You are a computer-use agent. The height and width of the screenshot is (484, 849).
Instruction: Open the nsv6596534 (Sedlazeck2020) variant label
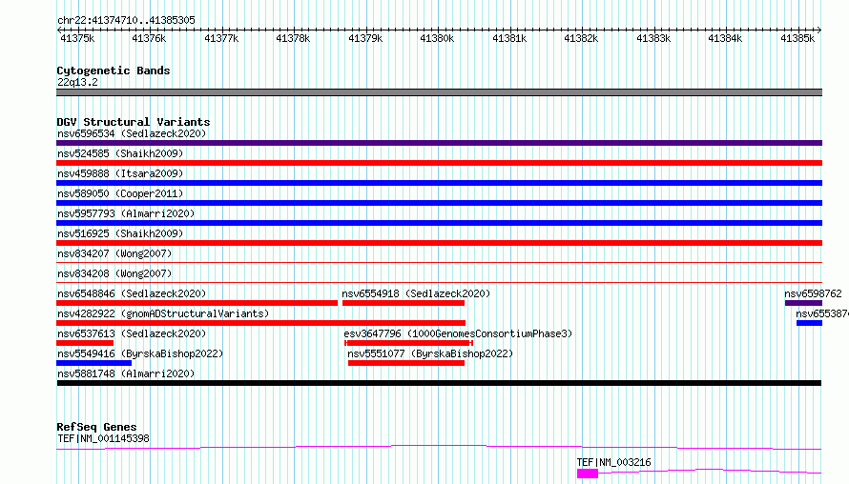point(132,133)
